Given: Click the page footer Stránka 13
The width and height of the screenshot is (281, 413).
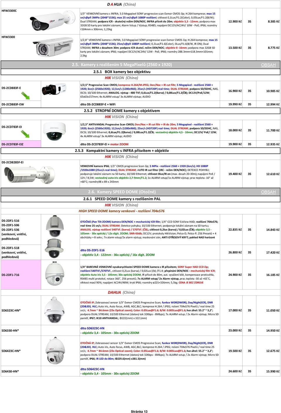Looking at the screenshot, I should click(x=139, y=412).
